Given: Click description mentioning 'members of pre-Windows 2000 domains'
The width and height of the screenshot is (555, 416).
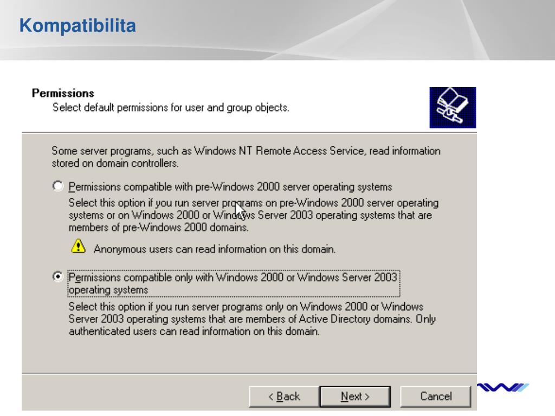Looking at the screenshot, I should (254, 215).
